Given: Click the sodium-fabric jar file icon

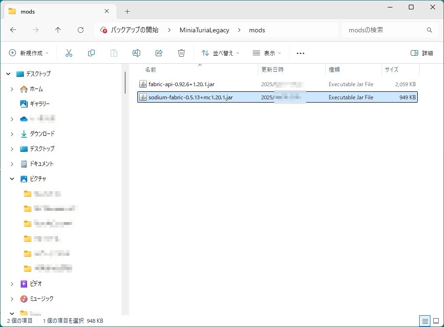Looking at the screenshot, I should pos(143,97).
